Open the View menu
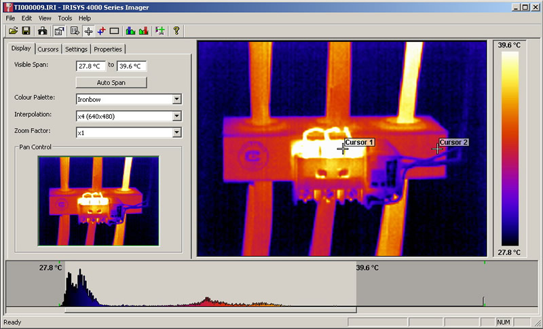The width and height of the screenshot is (543, 329). pos(45,18)
